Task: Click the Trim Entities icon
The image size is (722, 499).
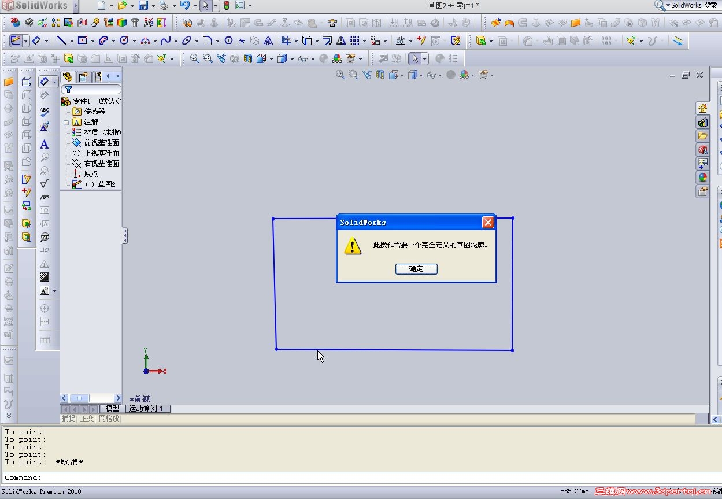Action: (x=286, y=40)
